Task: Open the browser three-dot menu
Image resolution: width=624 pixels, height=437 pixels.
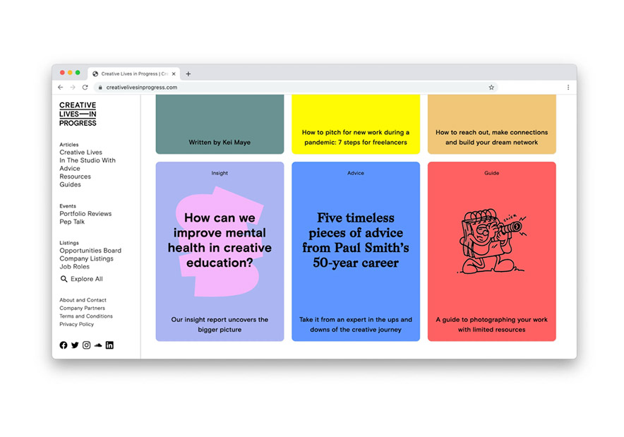Action: tap(568, 87)
